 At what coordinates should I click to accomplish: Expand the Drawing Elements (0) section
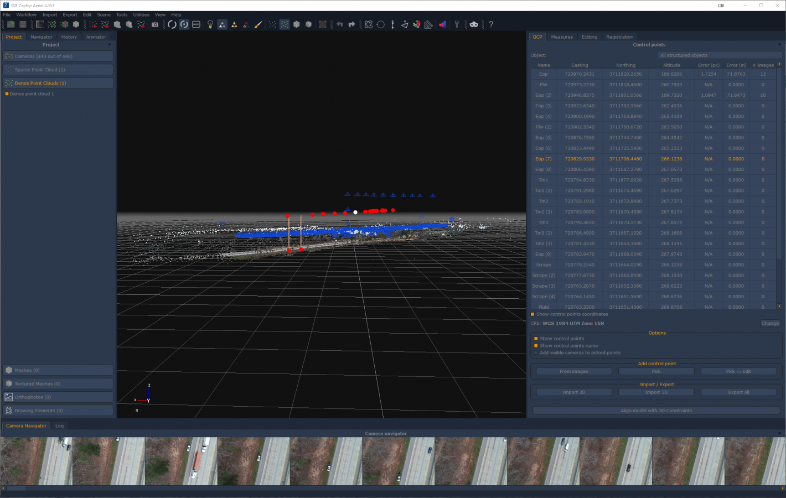[x=58, y=411]
